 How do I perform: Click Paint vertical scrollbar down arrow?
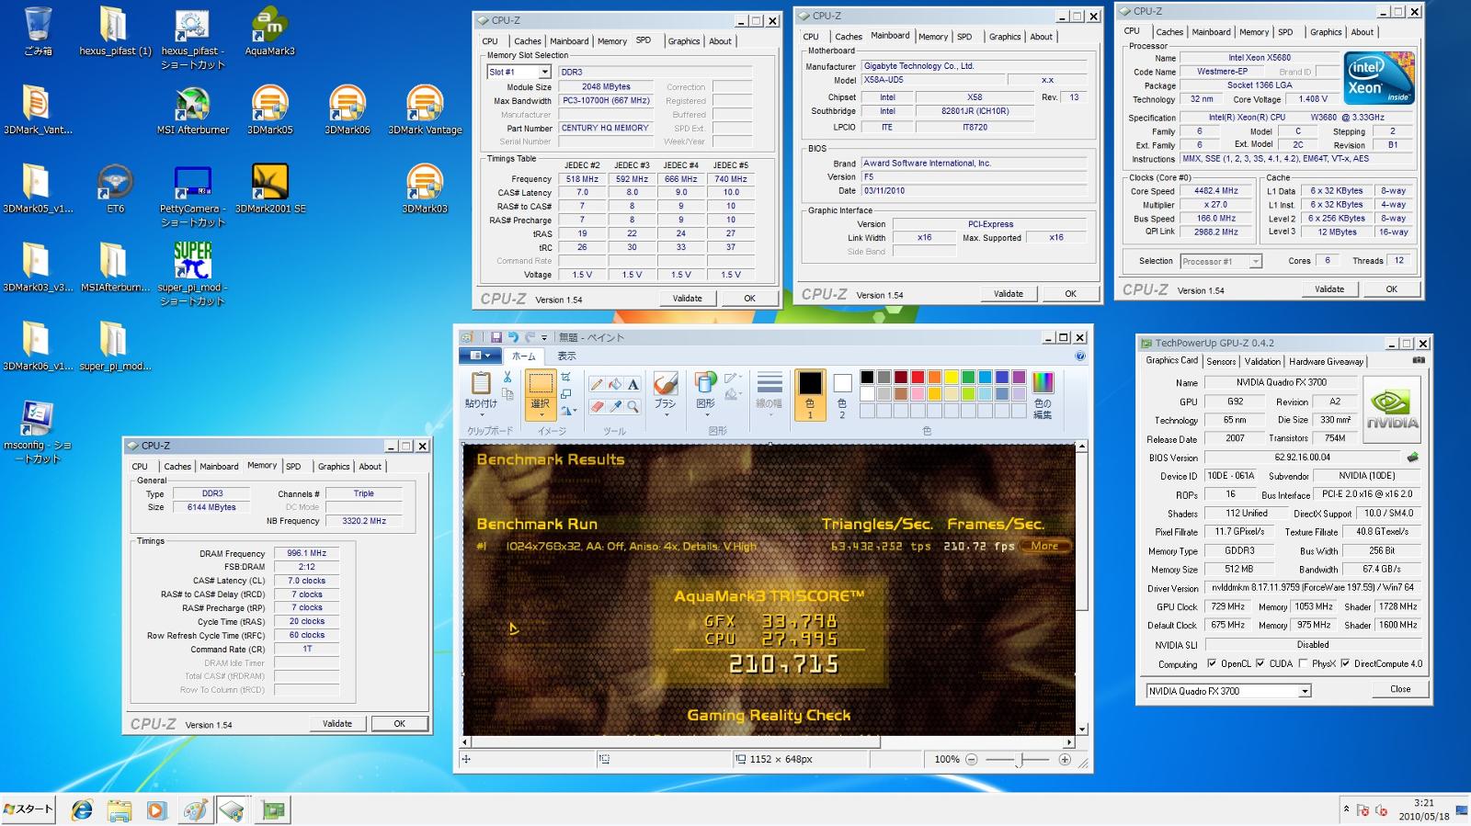pyautogui.click(x=1082, y=729)
